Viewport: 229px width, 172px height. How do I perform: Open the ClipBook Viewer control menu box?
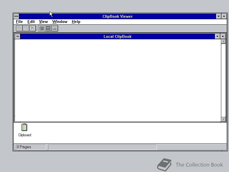[x=16, y=16]
